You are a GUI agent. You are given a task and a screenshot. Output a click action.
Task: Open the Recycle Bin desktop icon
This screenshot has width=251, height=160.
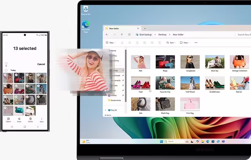click(x=85, y=9)
